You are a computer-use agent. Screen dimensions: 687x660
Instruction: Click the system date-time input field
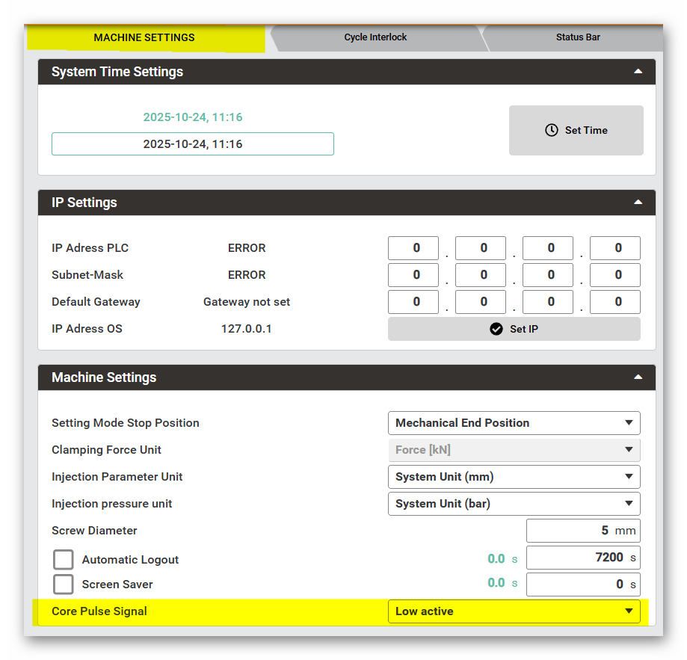point(193,144)
